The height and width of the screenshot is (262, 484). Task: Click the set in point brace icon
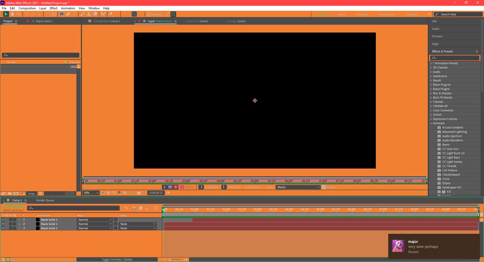(x=202, y=187)
